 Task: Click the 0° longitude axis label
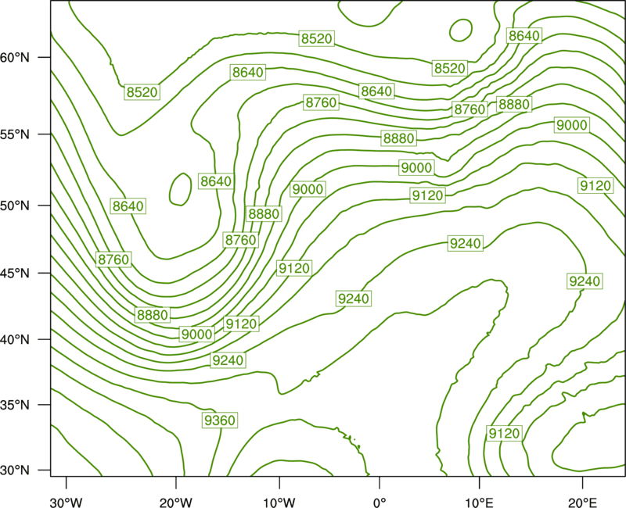click(x=380, y=503)
